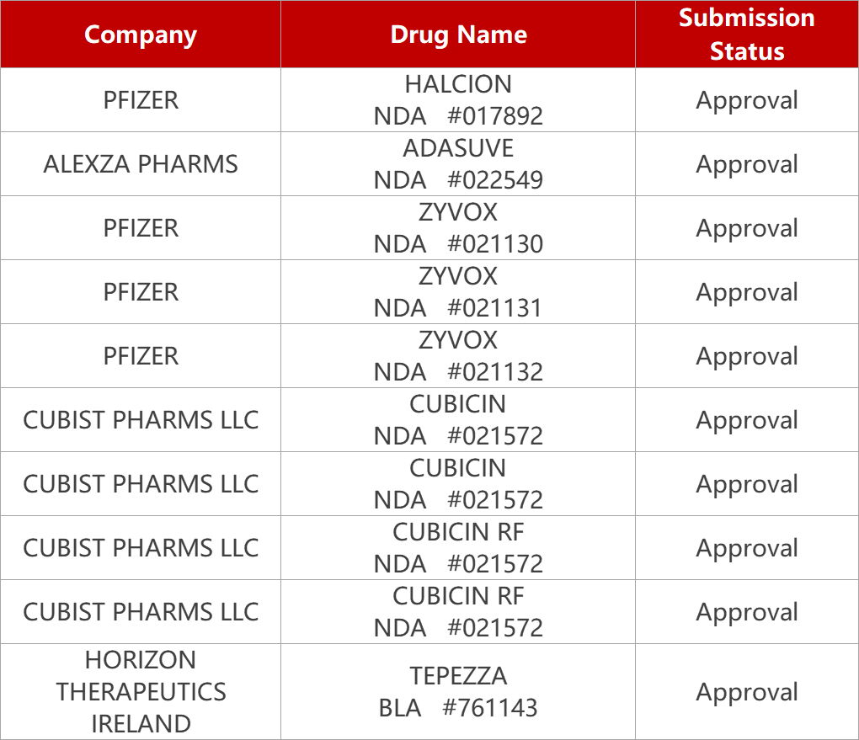Screen dimensions: 859x740
Task: Select the HORIZON THERAPEUTICS IRELAND cell
Action: pyautogui.click(x=141, y=692)
